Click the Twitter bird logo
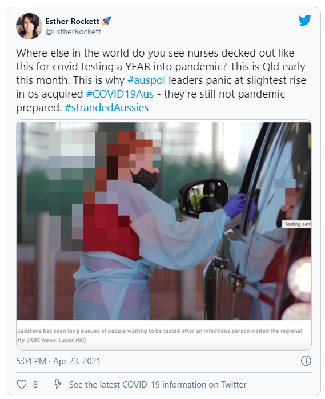This screenshot has height=399, width=325. tap(304, 20)
